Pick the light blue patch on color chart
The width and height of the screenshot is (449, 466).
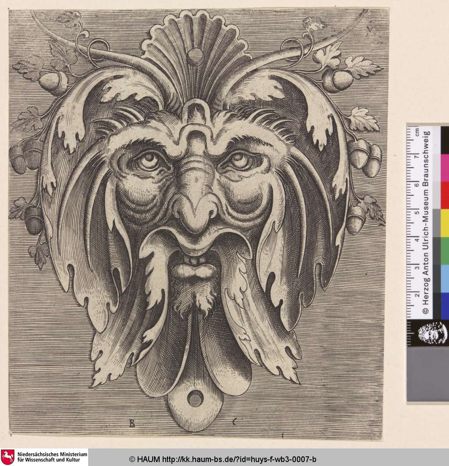(x=445, y=278)
